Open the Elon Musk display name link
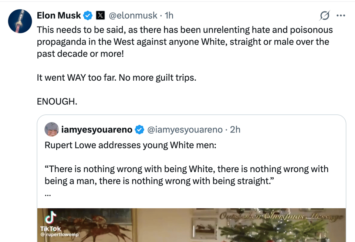This screenshot has width=355, height=242. (x=59, y=16)
